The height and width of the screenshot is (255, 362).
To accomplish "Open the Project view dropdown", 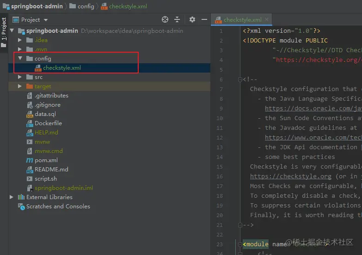I will pos(46,20).
